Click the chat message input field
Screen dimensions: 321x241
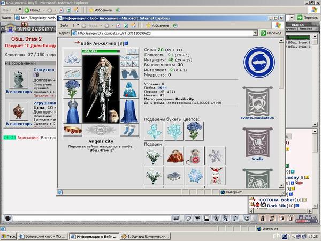(92, 219)
